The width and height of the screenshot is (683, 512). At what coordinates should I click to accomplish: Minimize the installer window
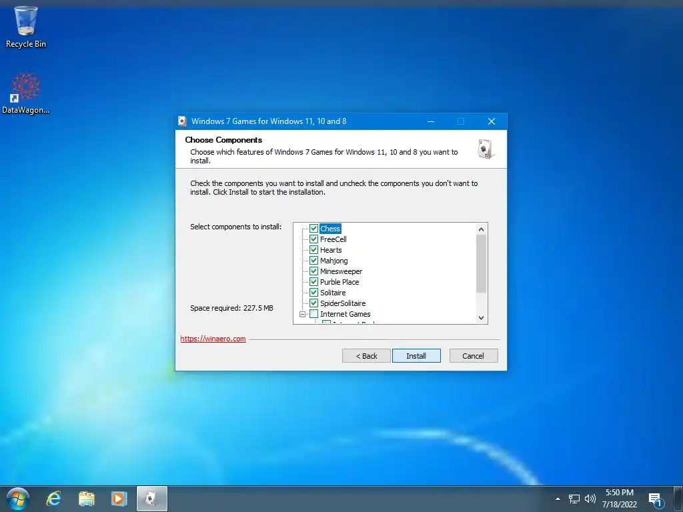431,121
